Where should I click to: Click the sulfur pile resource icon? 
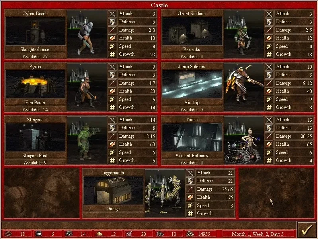point(99,234)
